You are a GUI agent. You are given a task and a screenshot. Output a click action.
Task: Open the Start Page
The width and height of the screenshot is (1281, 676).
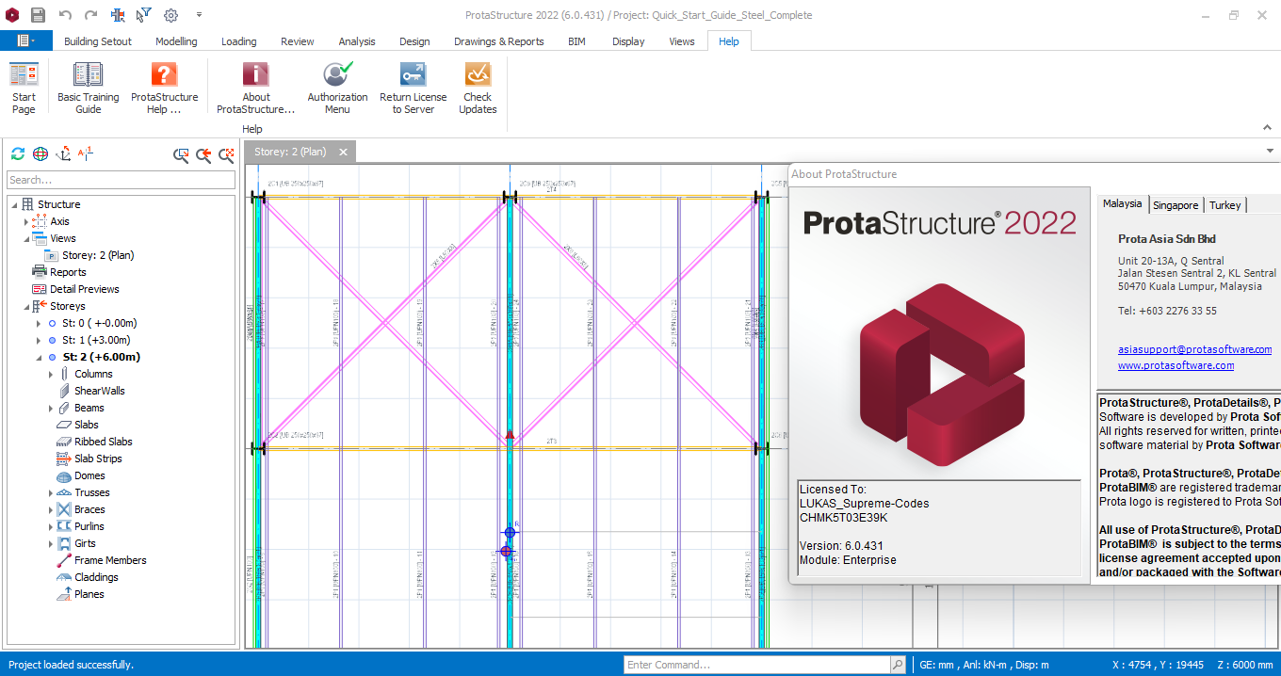click(23, 85)
